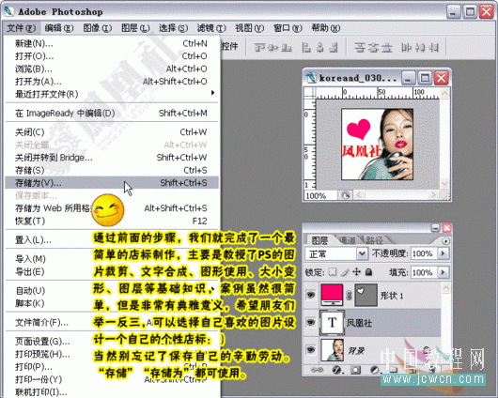Image resolution: width=498 pixels, height=398 pixels.
Task: Expand 导入(M) submenu
Action: coord(111,259)
